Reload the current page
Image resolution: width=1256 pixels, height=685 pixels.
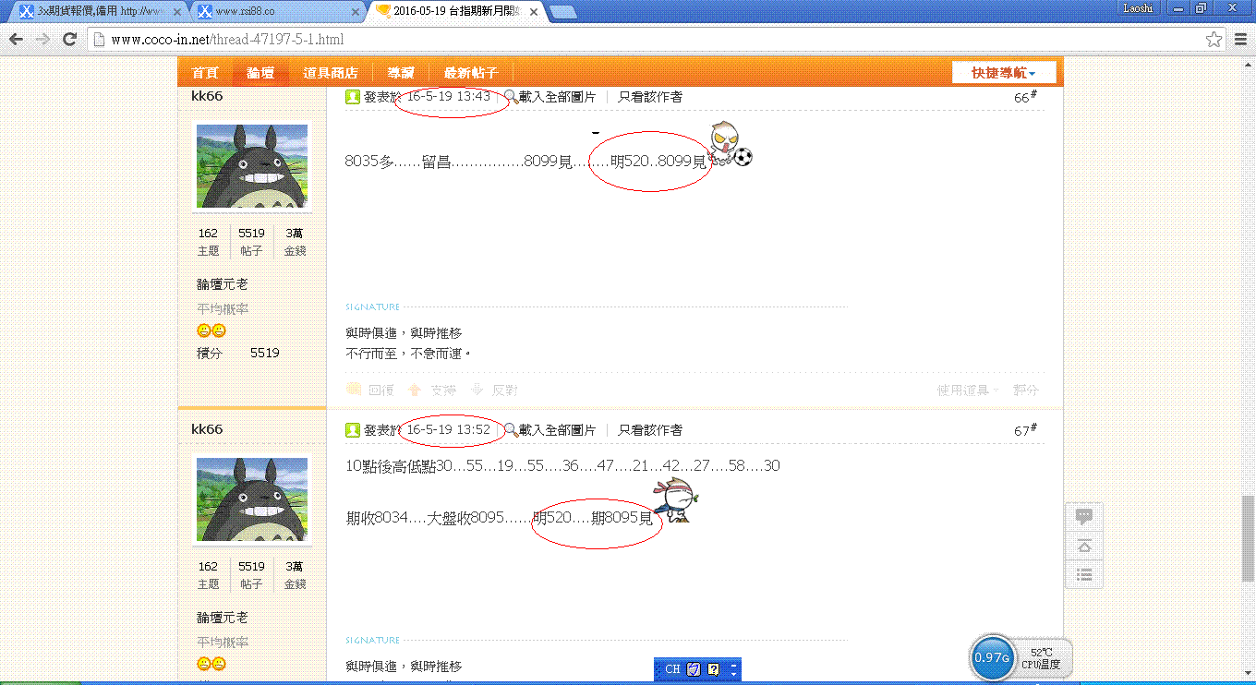tap(69, 40)
